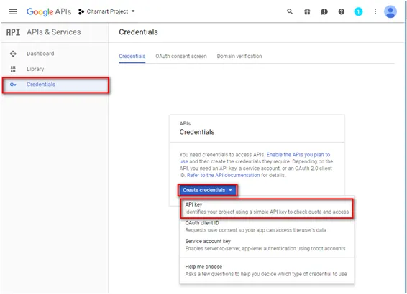Switch to the Domain verification tab
This screenshot has width=407, height=294.
pyautogui.click(x=239, y=56)
